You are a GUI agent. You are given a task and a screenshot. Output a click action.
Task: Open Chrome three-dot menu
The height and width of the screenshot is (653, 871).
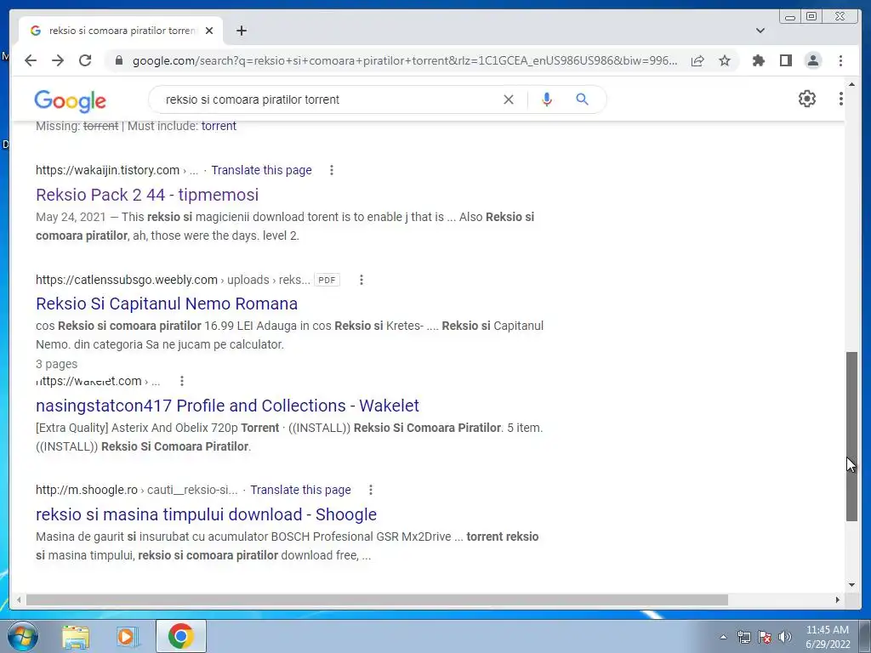click(x=840, y=60)
